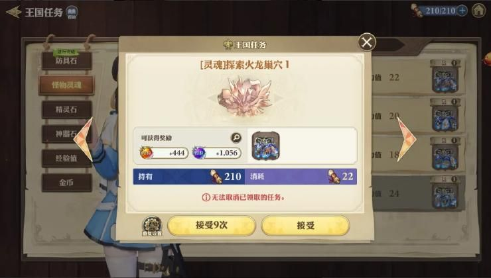This screenshot has height=278, width=491.
Task: Click the 接受 button
Action: 305,226
